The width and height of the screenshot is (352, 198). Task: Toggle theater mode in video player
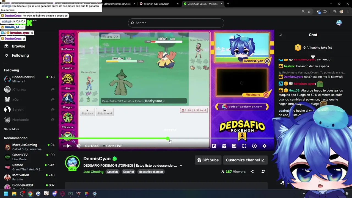(234, 146)
